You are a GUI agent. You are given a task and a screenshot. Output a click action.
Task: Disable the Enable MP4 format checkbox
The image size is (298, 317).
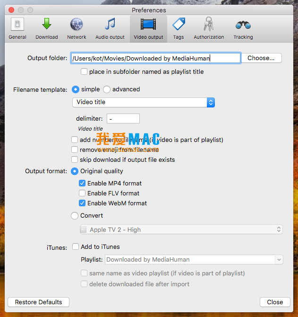pyautogui.click(x=83, y=183)
